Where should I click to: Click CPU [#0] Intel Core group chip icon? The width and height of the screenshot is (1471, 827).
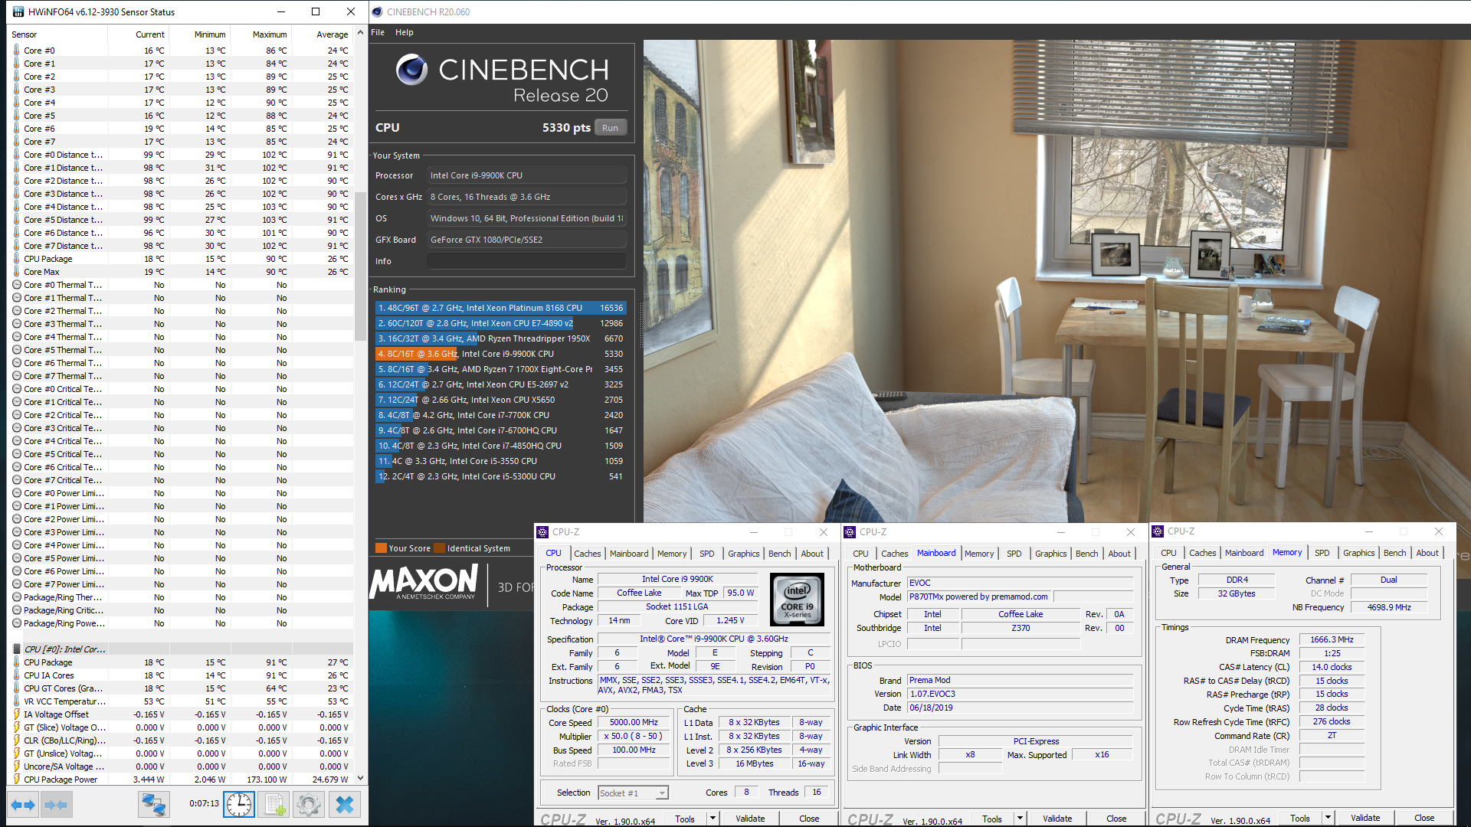[17, 649]
